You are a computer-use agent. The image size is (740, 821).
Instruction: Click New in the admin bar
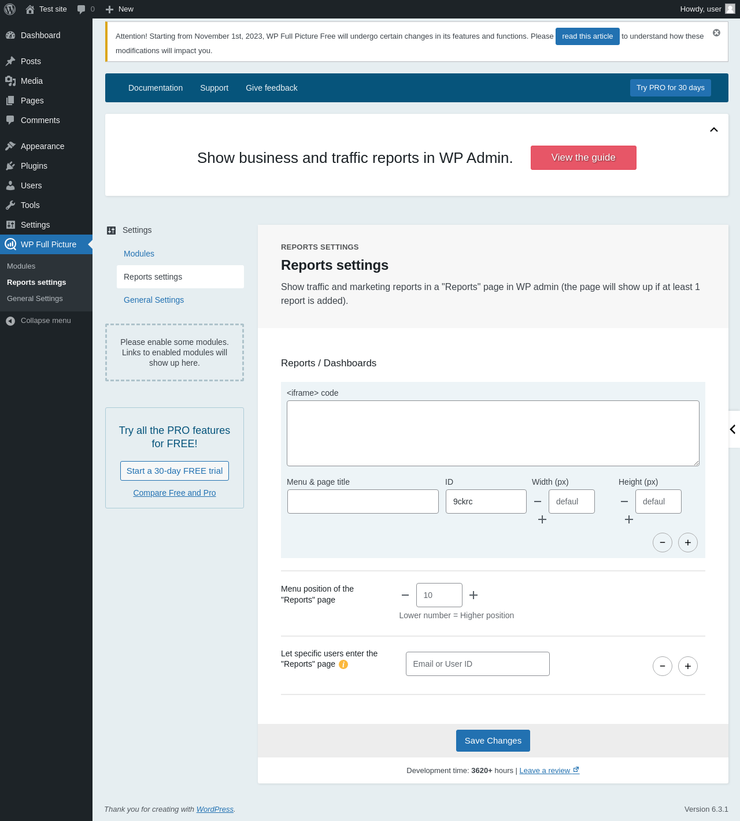[x=119, y=9]
